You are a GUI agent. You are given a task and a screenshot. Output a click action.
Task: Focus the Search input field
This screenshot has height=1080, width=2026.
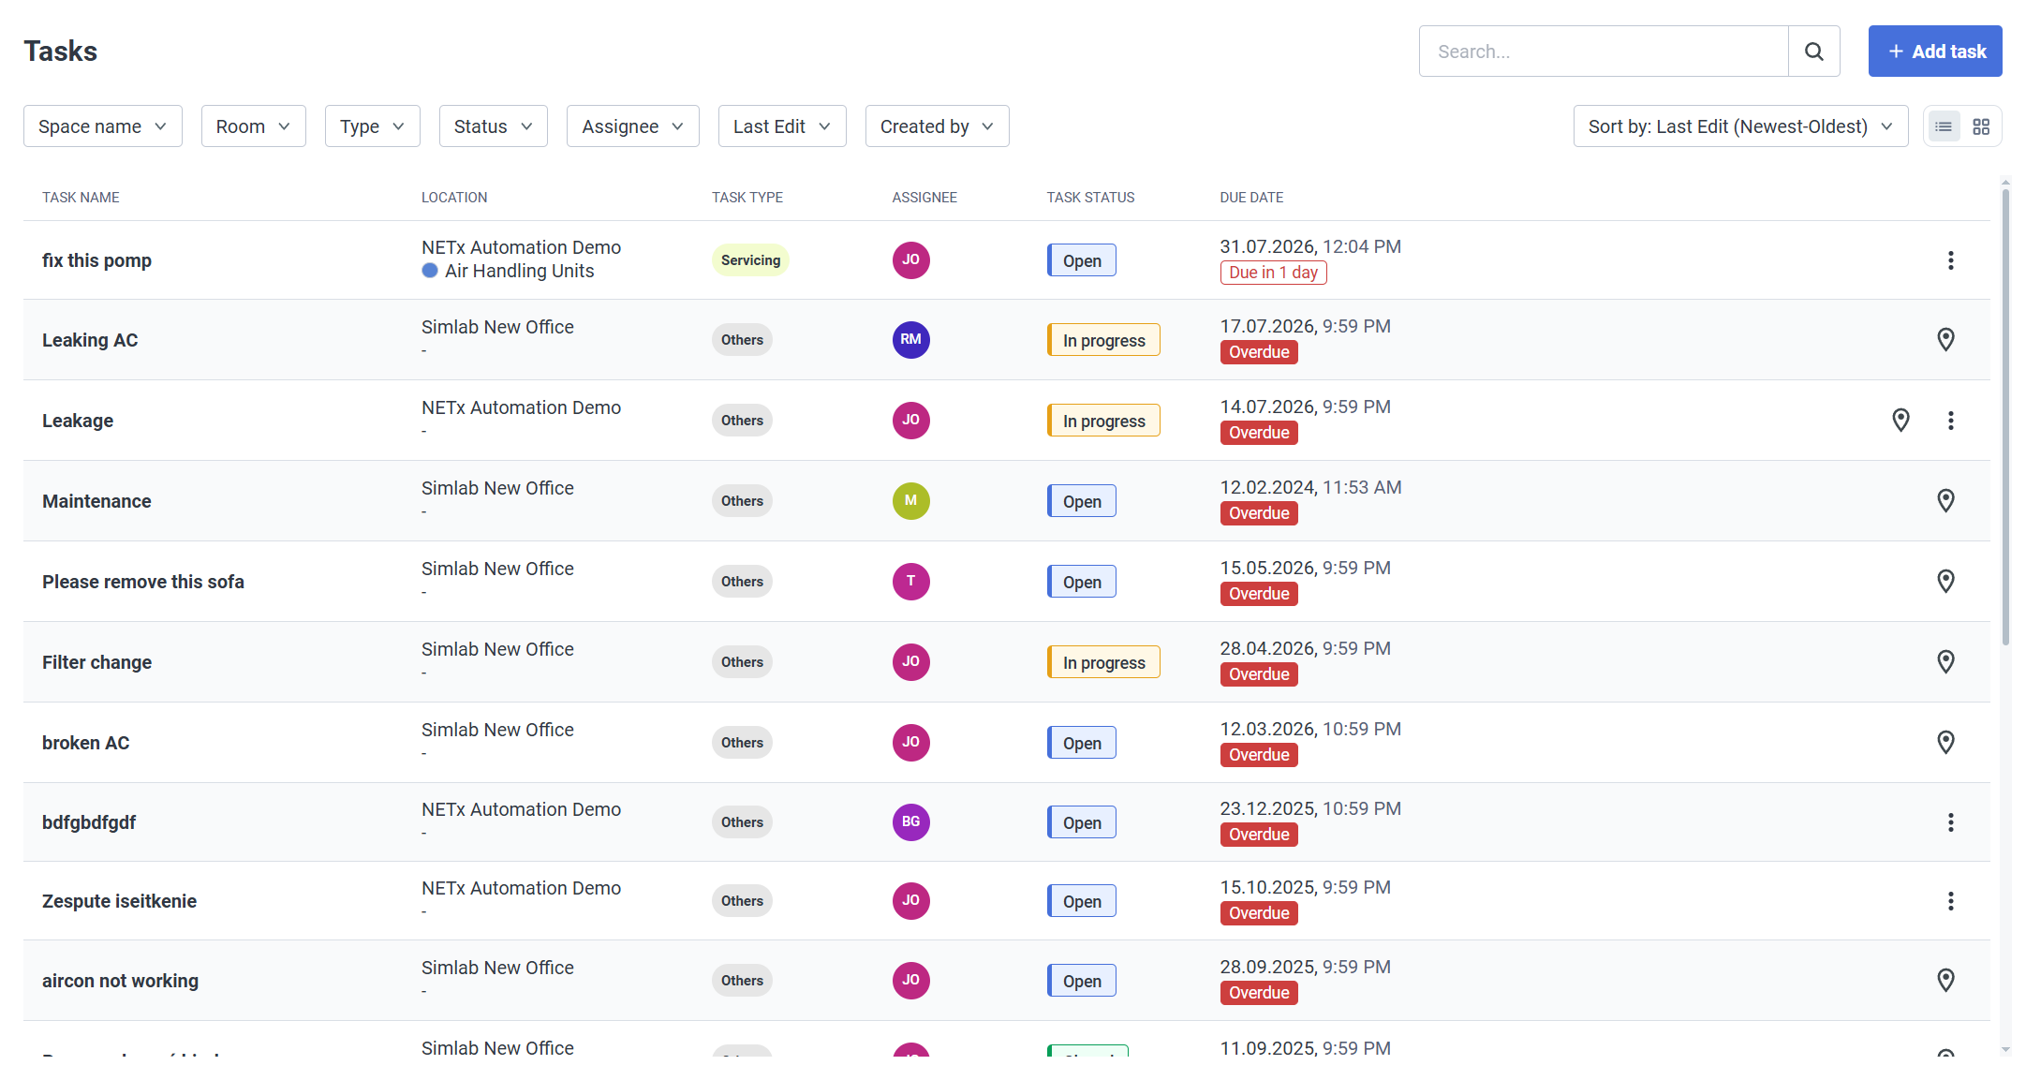coord(1604,52)
